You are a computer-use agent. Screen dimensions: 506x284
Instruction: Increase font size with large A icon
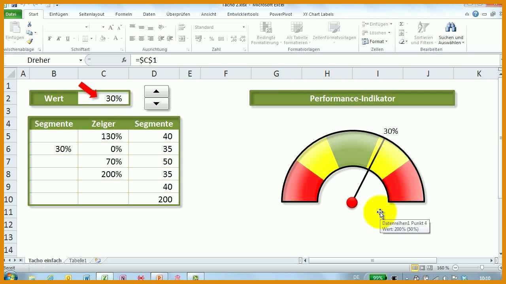pos(111,27)
